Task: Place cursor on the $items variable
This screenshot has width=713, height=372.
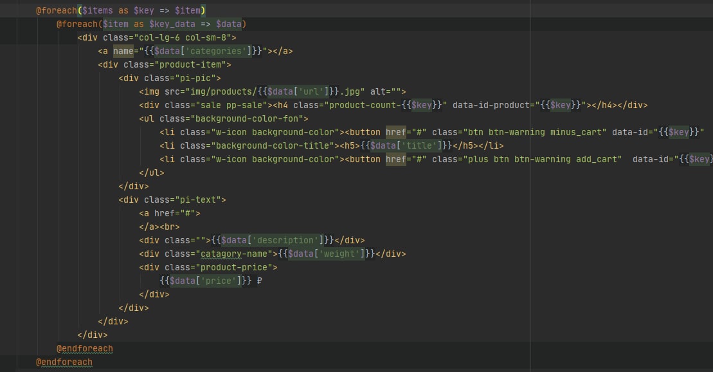Action: click(x=97, y=10)
